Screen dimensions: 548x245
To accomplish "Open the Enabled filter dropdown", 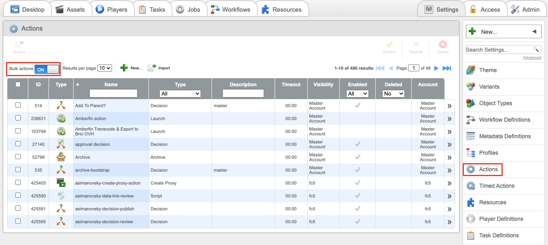I will click(x=358, y=93).
